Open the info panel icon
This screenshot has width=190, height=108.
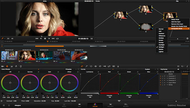pos(187,66)
